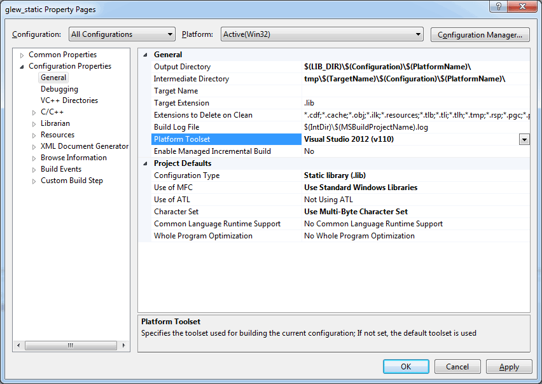Select VC++ Directories in the tree

click(x=69, y=100)
